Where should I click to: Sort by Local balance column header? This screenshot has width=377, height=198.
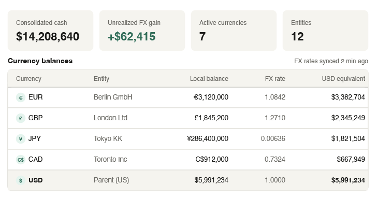pyautogui.click(x=209, y=79)
